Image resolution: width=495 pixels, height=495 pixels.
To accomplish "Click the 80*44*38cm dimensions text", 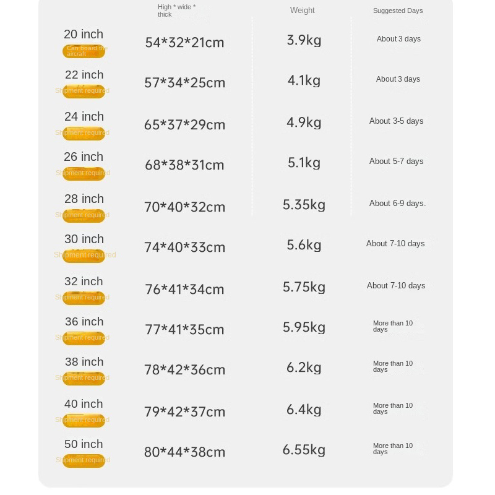I will [x=184, y=452].
